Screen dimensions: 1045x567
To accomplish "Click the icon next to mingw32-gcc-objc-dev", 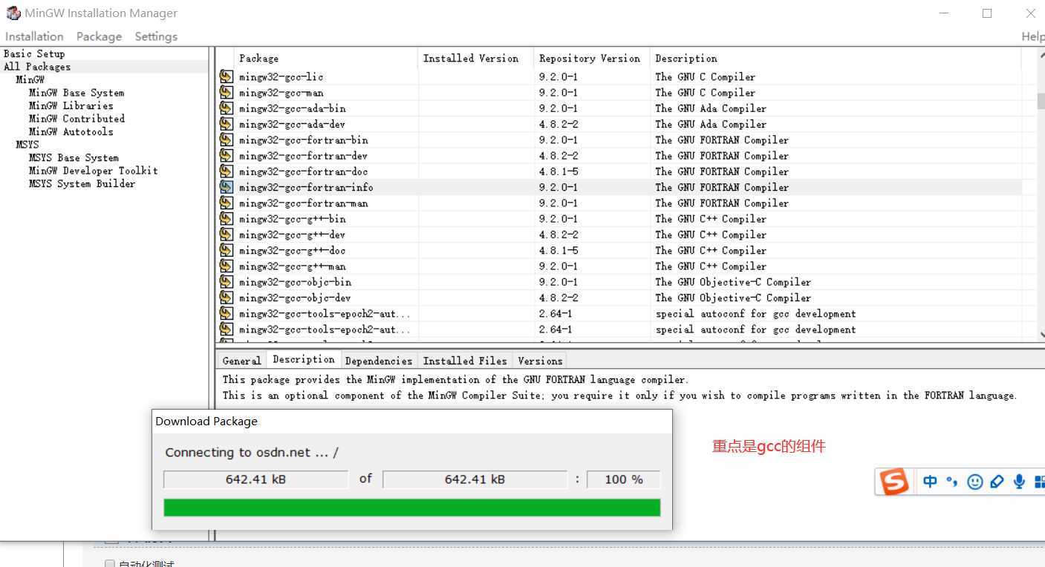I will pos(226,297).
